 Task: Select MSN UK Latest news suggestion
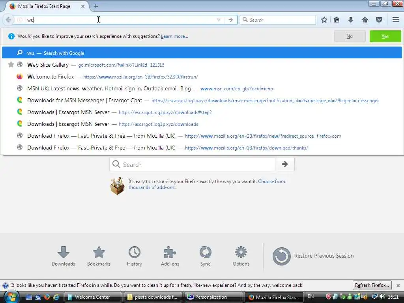(202, 88)
